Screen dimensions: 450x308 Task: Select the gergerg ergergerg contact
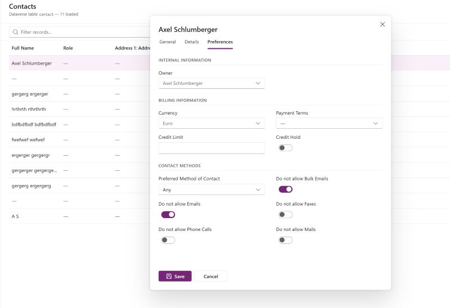click(x=79, y=186)
